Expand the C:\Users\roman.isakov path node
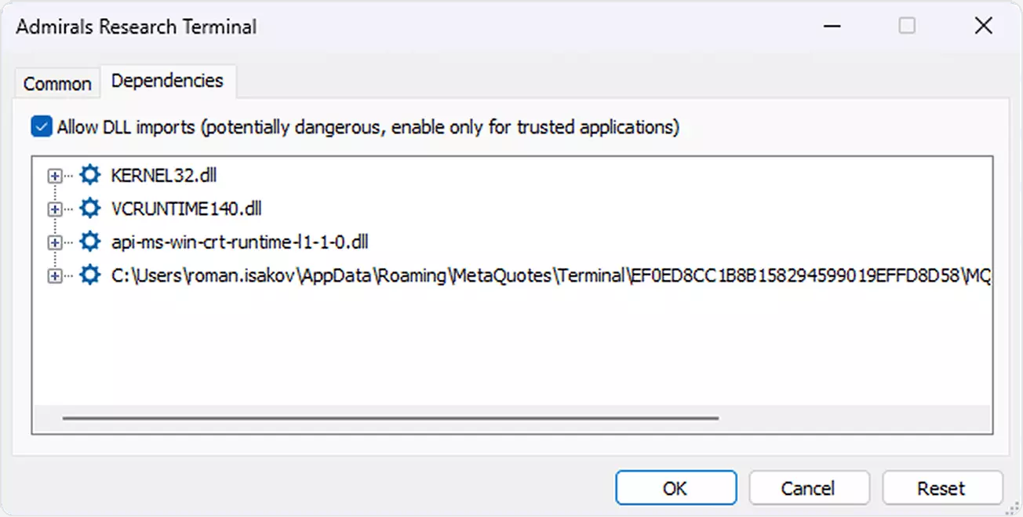 [54, 276]
